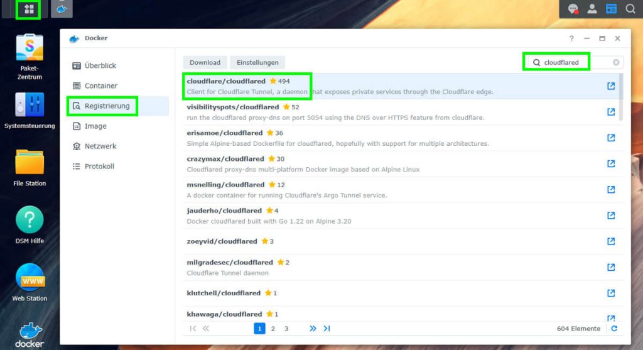Select the crazymax/cloudflared result row
The width and height of the screenshot is (643, 350).
coord(401,164)
